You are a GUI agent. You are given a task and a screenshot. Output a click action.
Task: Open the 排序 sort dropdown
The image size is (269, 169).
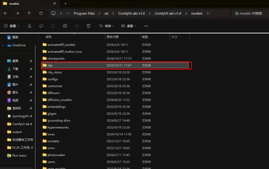point(107,26)
